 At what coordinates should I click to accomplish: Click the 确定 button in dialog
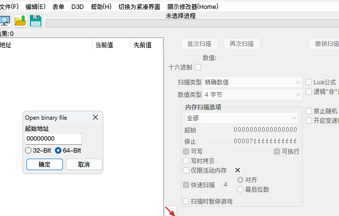(x=44, y=165)
